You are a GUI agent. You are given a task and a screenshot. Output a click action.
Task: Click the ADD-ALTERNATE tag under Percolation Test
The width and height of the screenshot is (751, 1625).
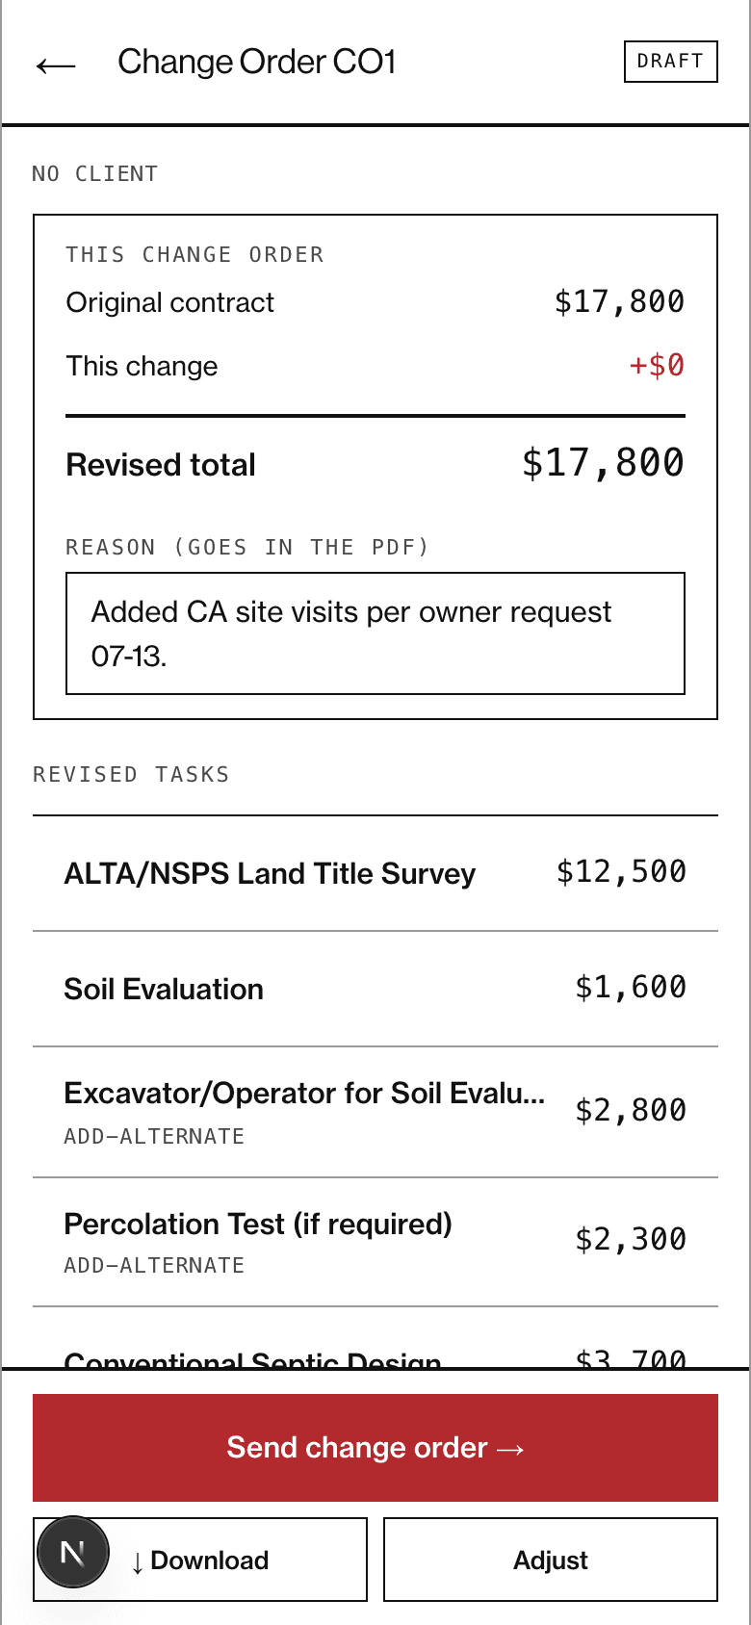154,1265
